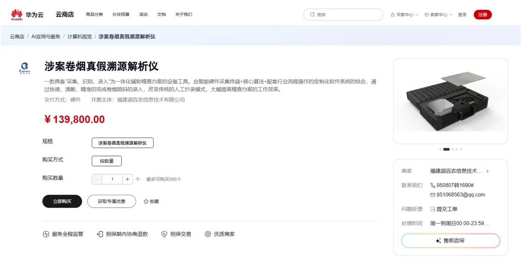This screenshot has width=522, height=262.
Task: Click the star icon next to 收藏
Action: (146, 202)
